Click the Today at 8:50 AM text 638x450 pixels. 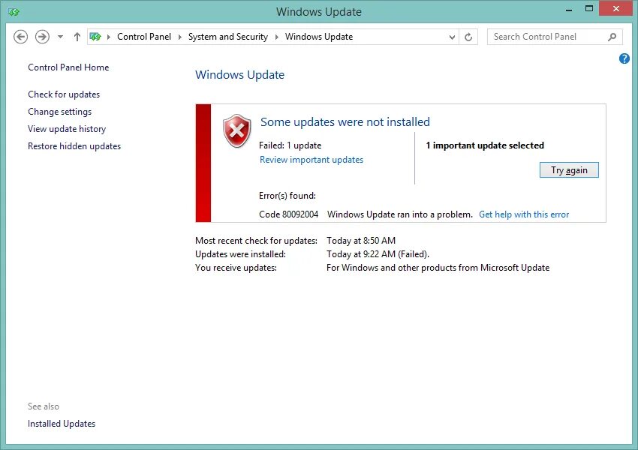click(361, 241)
